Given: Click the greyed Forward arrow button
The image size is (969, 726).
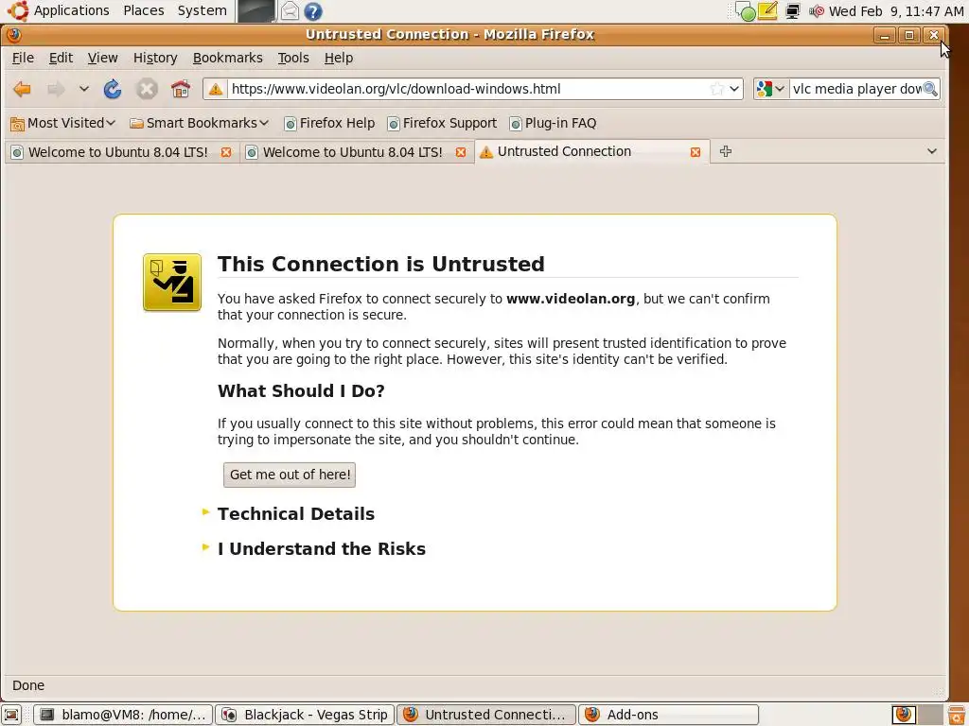Looking at the screenshot, I should pos(56,89).
